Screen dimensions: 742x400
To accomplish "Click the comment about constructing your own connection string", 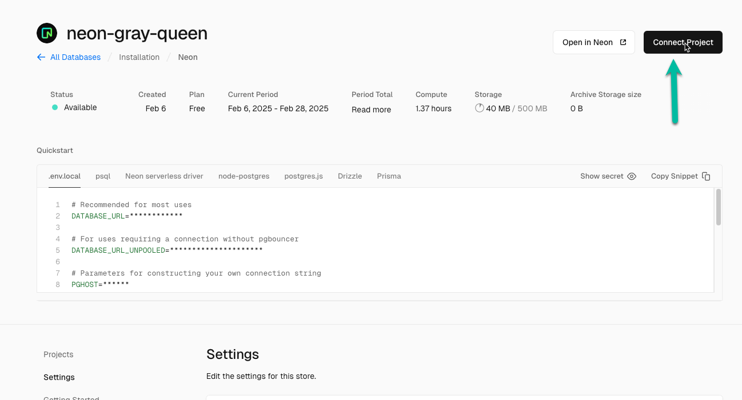I will point(196,273).
